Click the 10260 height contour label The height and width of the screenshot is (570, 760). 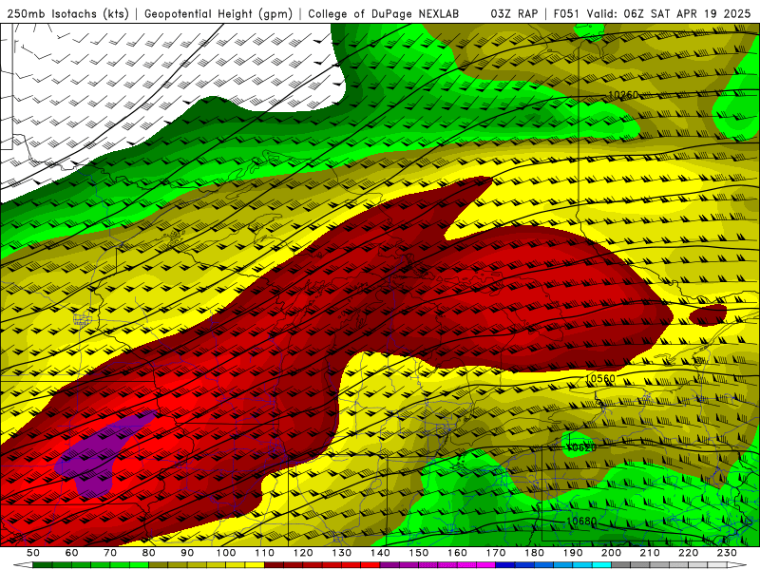[x=623, y=95]
